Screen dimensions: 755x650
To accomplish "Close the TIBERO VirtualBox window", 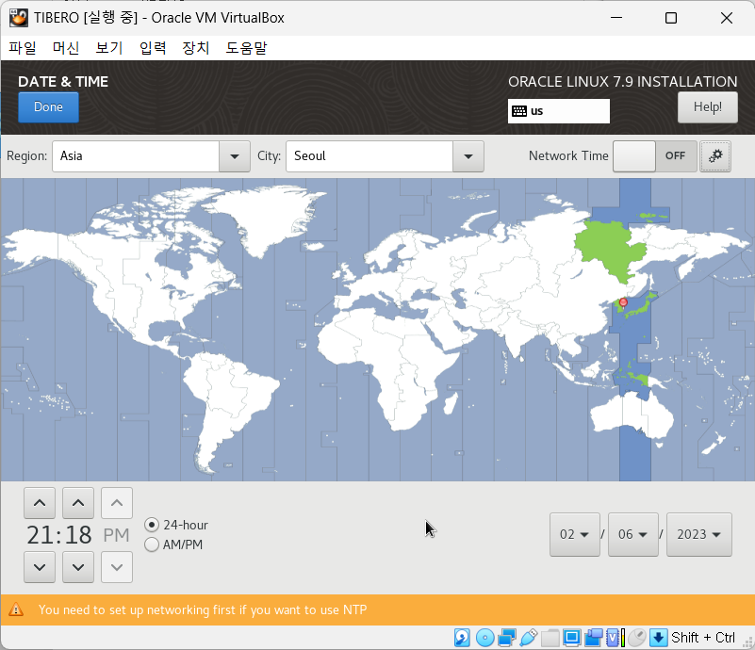I will coord(727,18).
